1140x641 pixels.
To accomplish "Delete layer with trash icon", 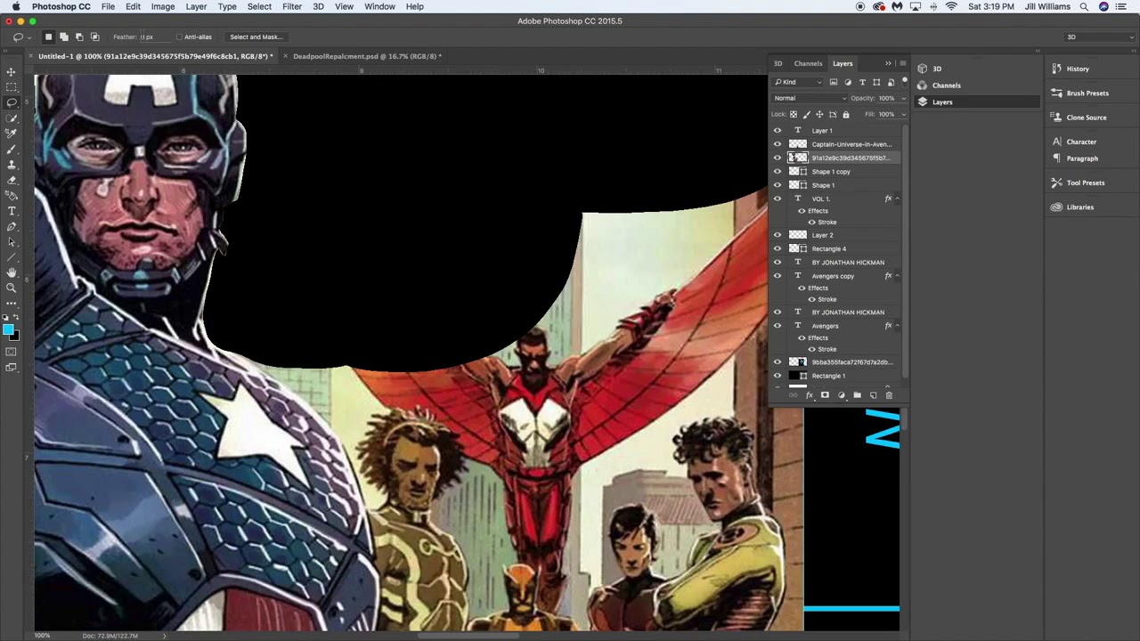I will pos(888,395).
